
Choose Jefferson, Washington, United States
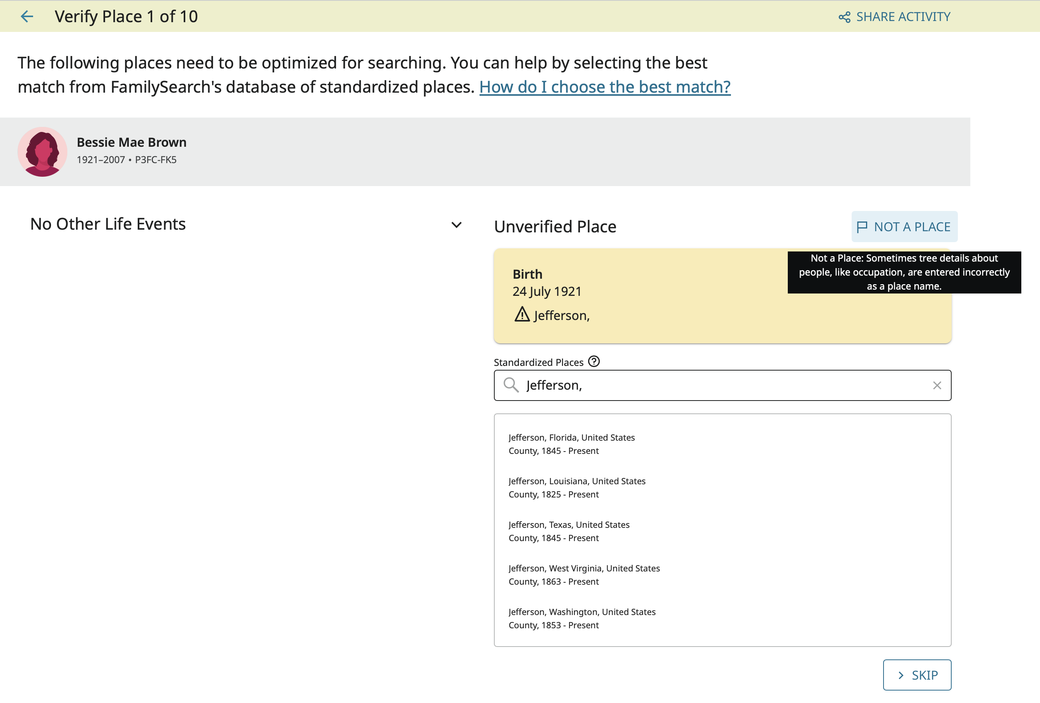[x=722, y=619]
